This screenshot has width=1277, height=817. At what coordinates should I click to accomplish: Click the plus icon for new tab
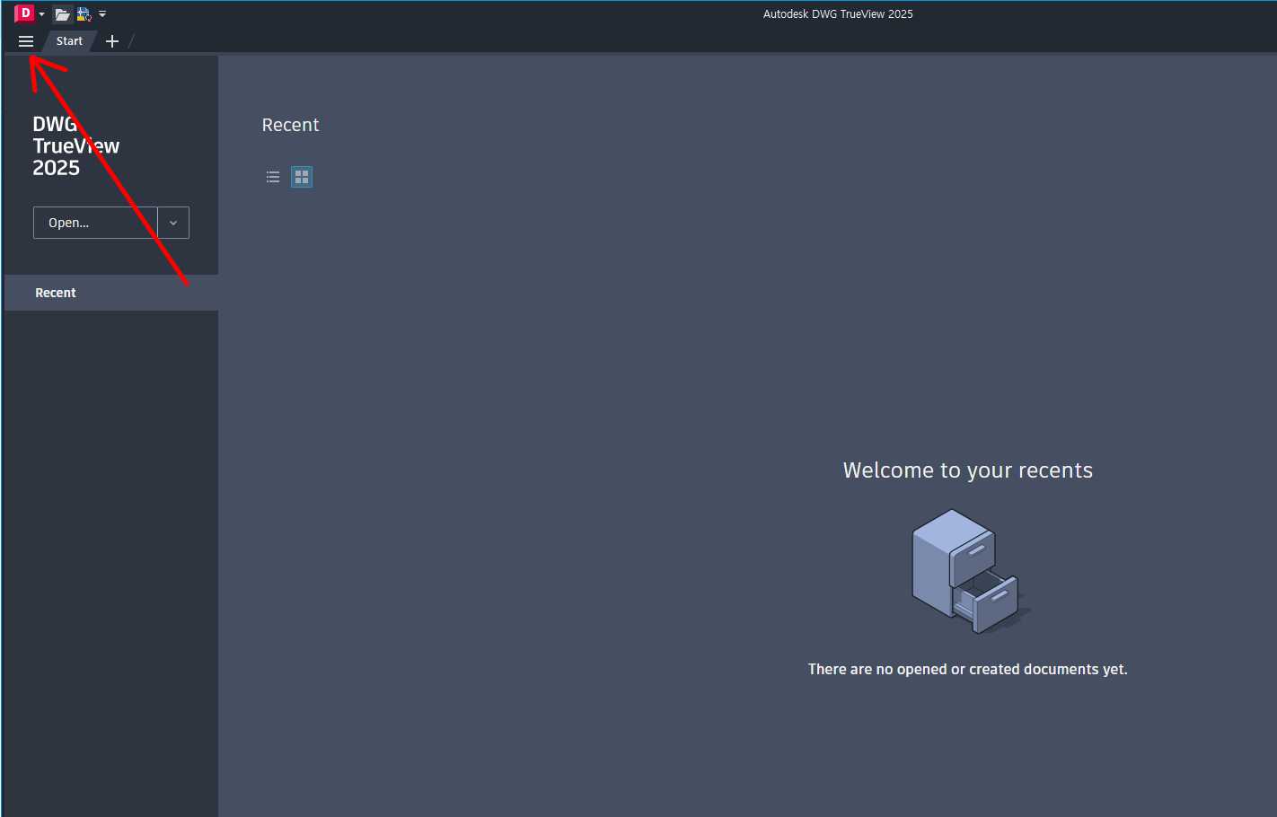[x=112, y=41]
